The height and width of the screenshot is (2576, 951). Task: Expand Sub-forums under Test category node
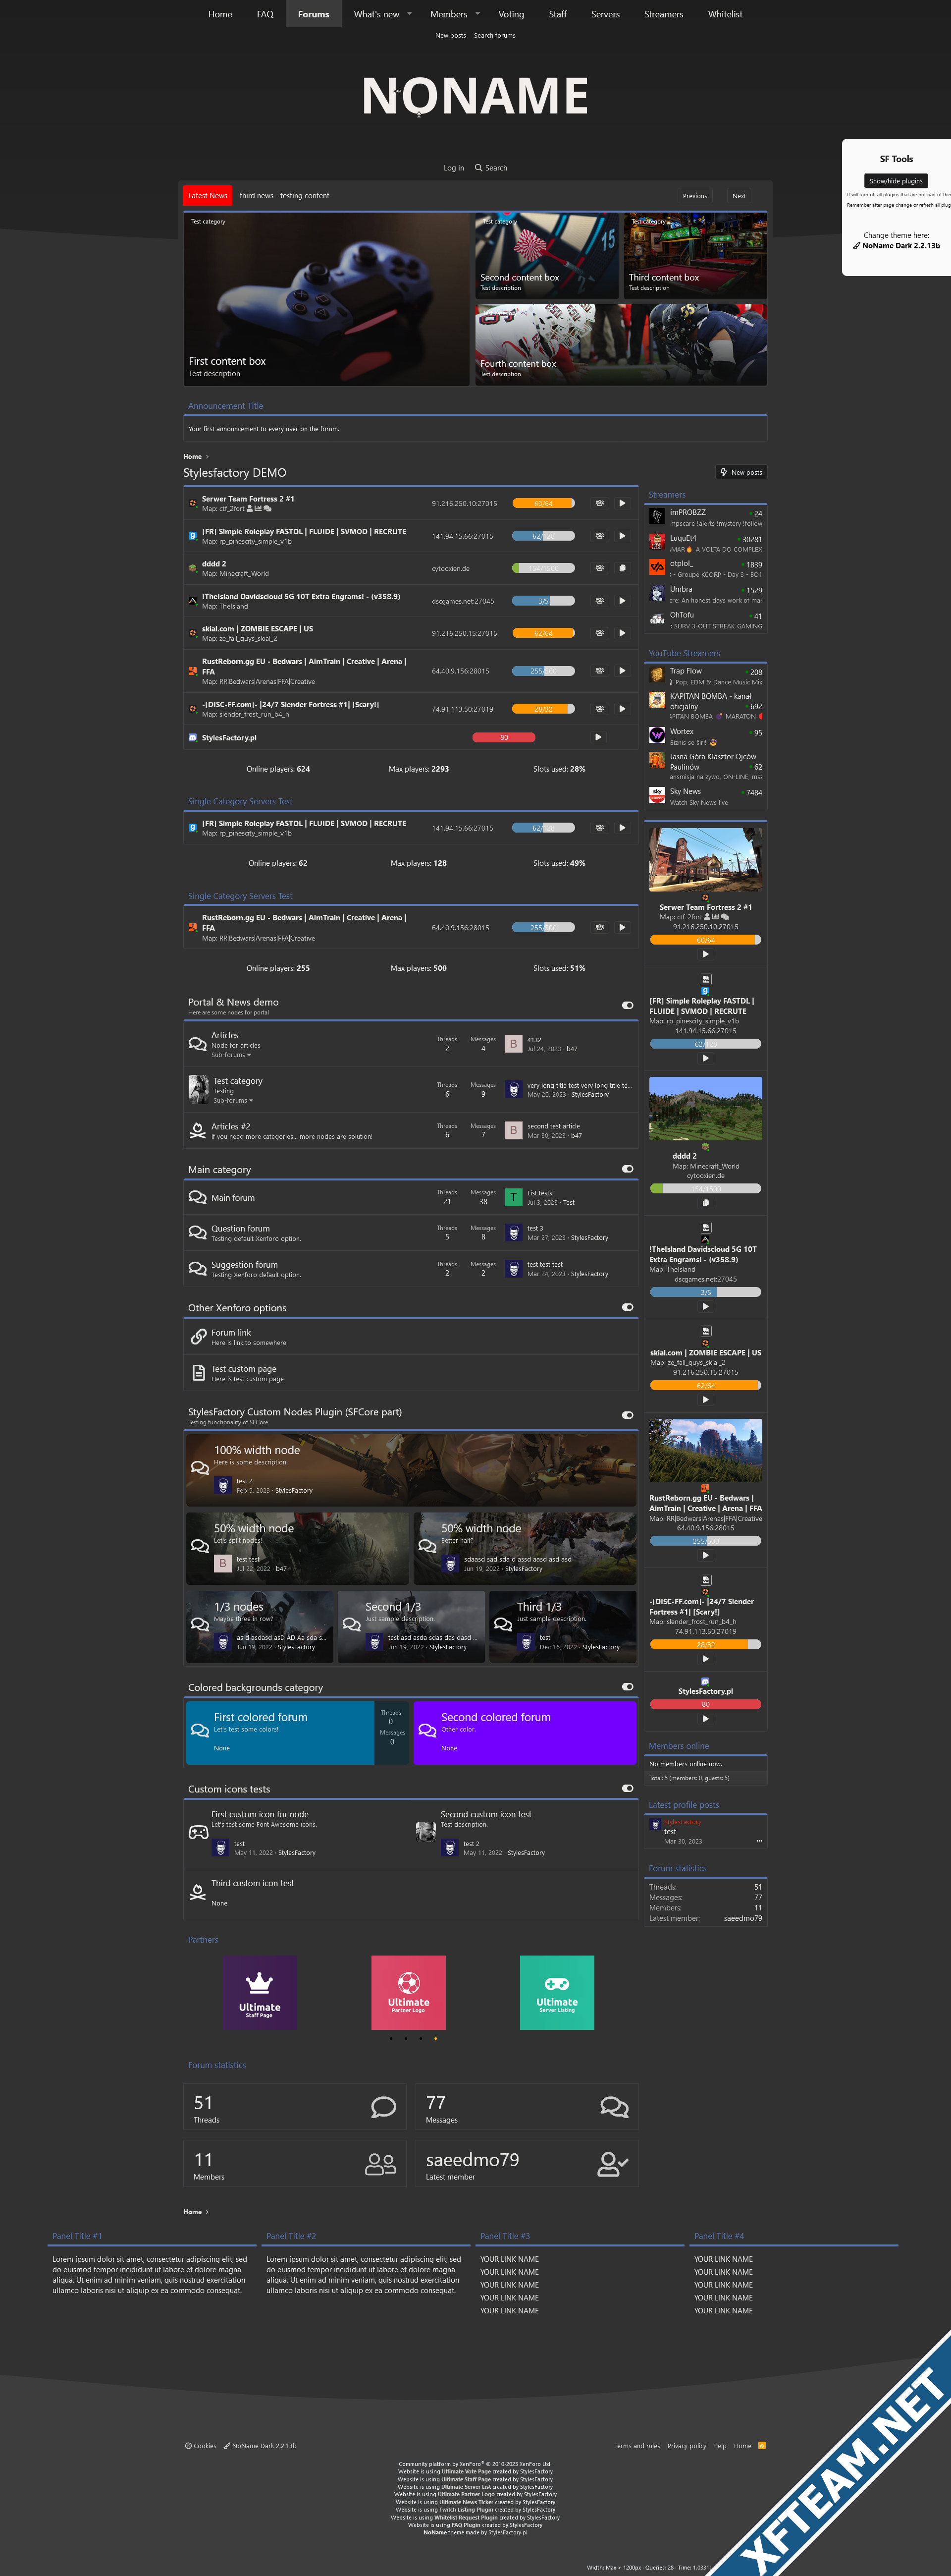point(233,1100)
